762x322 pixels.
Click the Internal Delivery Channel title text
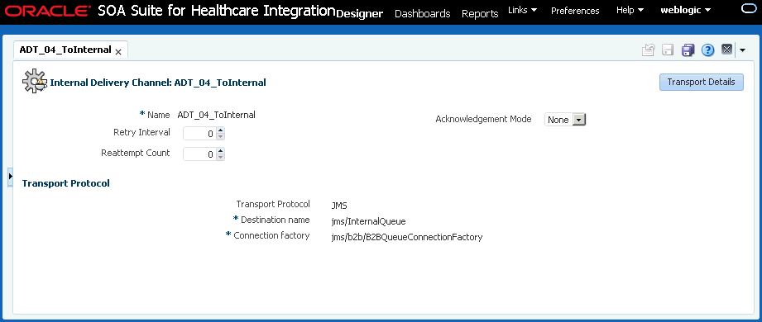point(158,83)
